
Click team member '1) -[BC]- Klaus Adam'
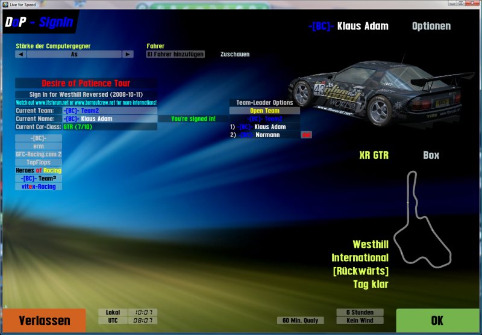click(264, 127)
